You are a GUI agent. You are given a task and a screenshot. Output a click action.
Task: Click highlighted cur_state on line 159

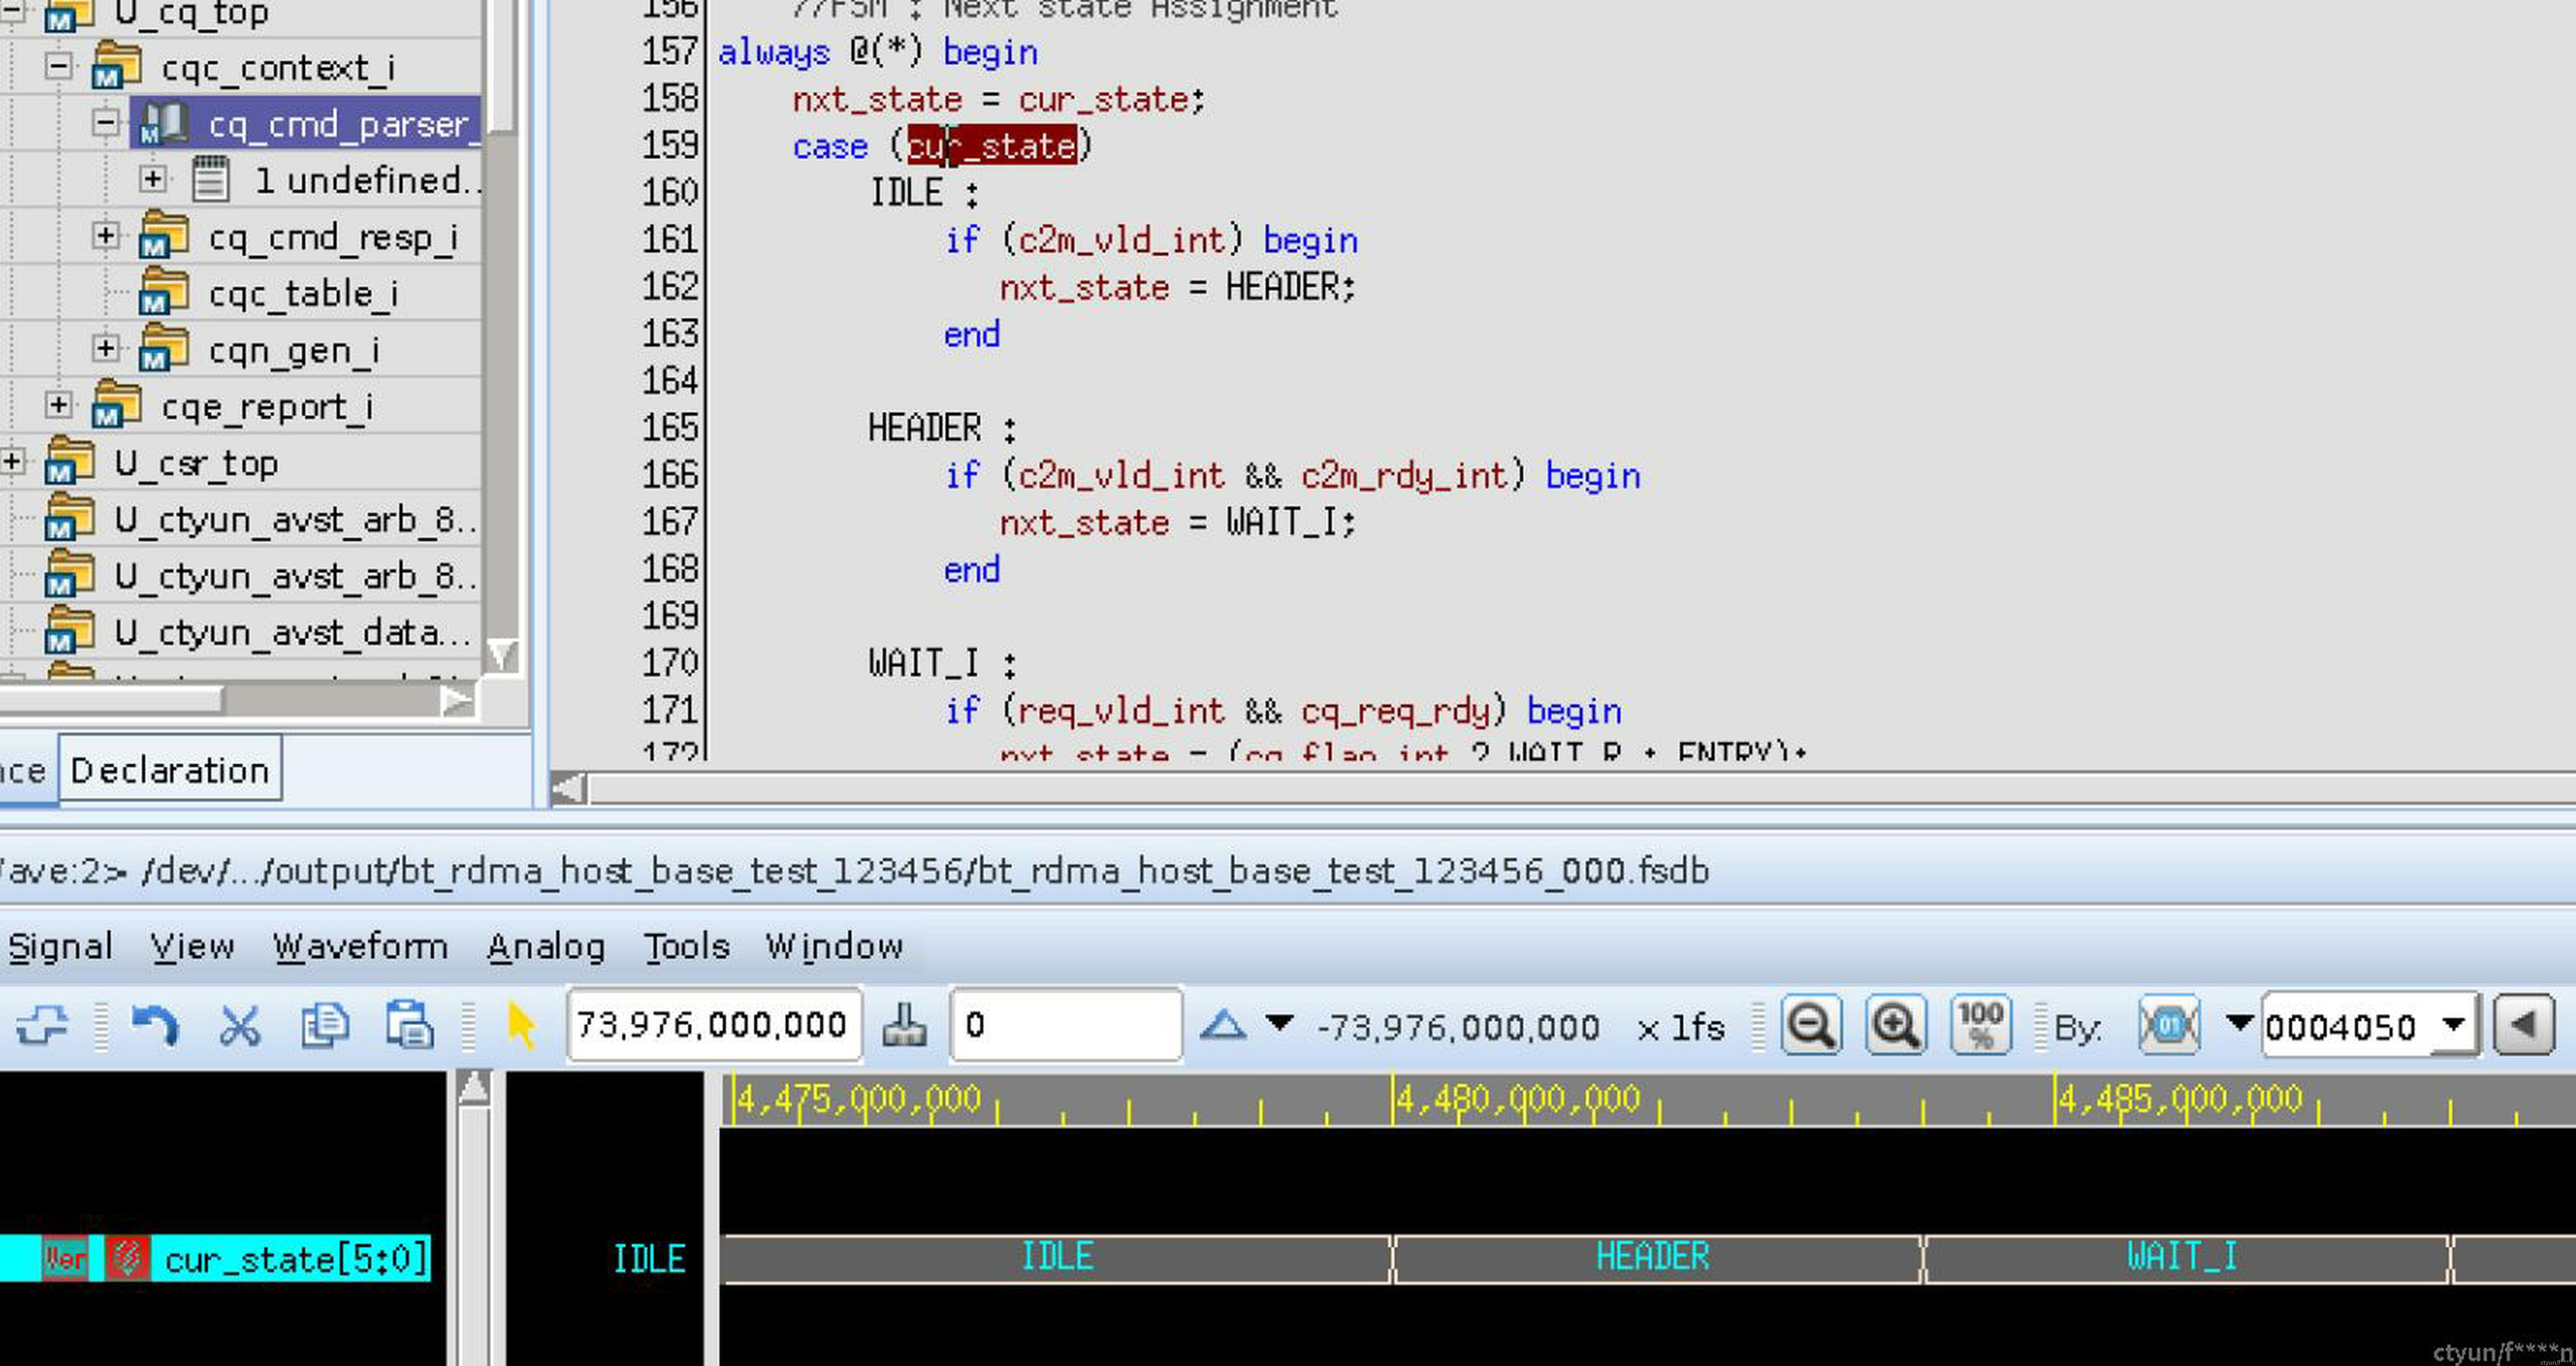(992, 146)
